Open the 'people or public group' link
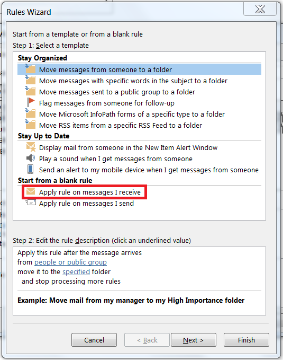The image size is (283, 360). coord(70,262)
